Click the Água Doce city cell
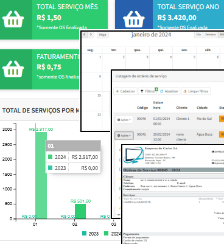Image resolution: width=224 pixels, height=244 pixels. [x=205, y=134]
